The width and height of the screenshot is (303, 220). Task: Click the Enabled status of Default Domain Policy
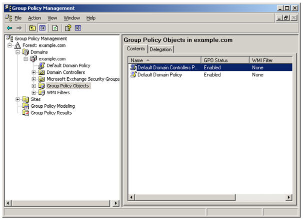(x=212, y=75)
